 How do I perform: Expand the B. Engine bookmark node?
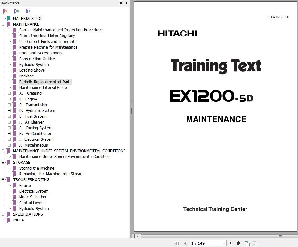click(x=9, y=99)
